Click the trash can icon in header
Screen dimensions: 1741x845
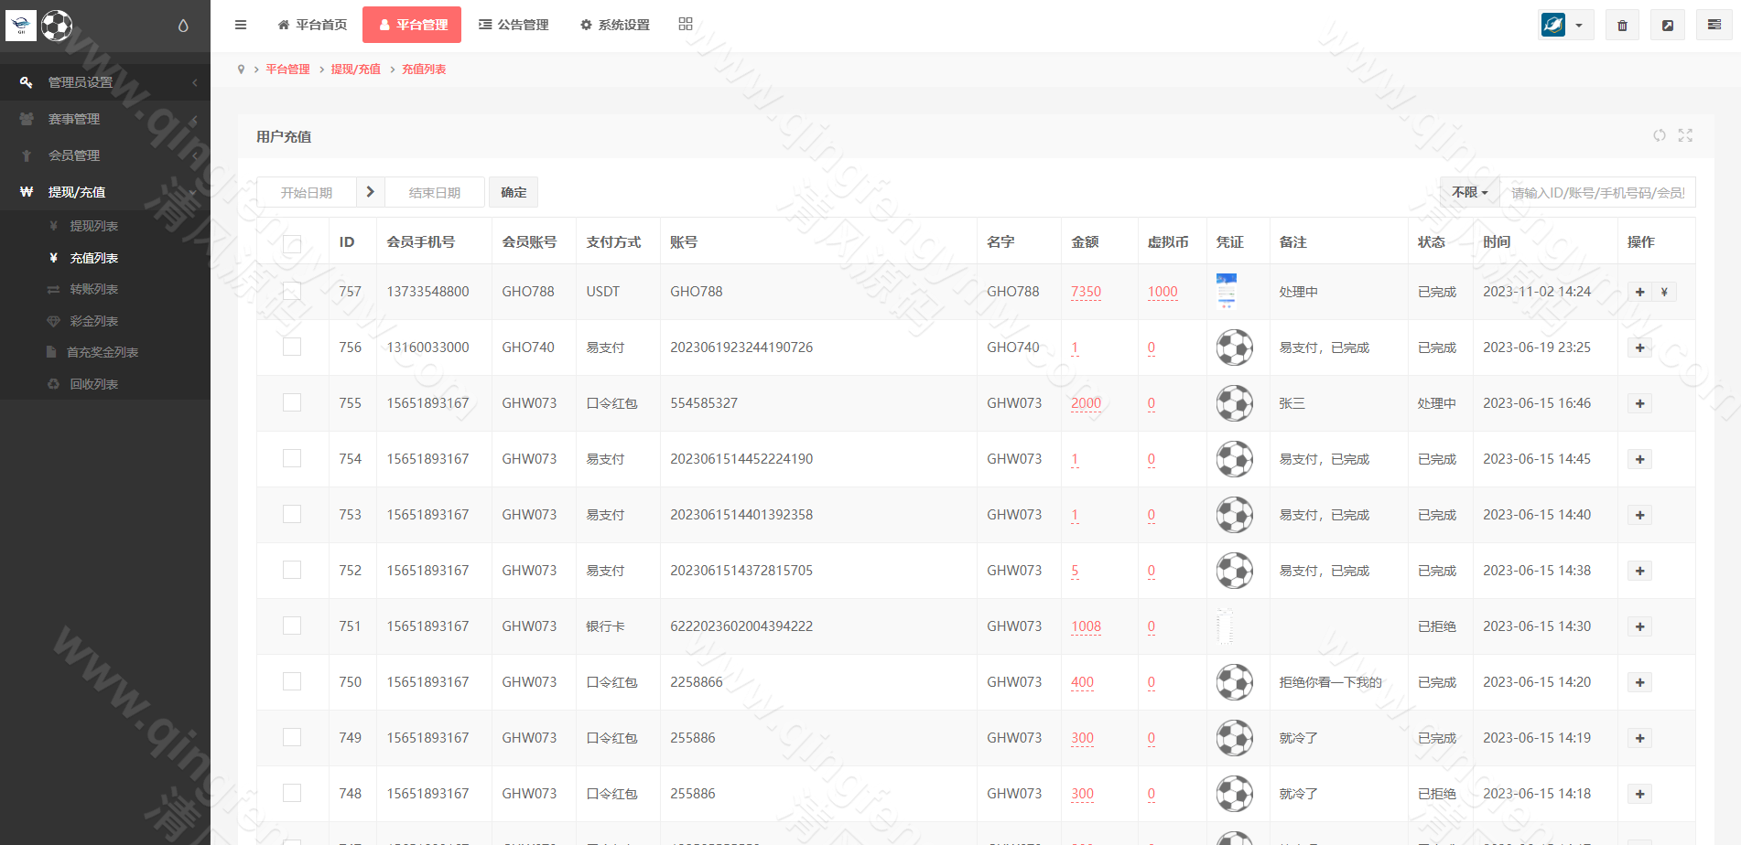[1622, 26]
